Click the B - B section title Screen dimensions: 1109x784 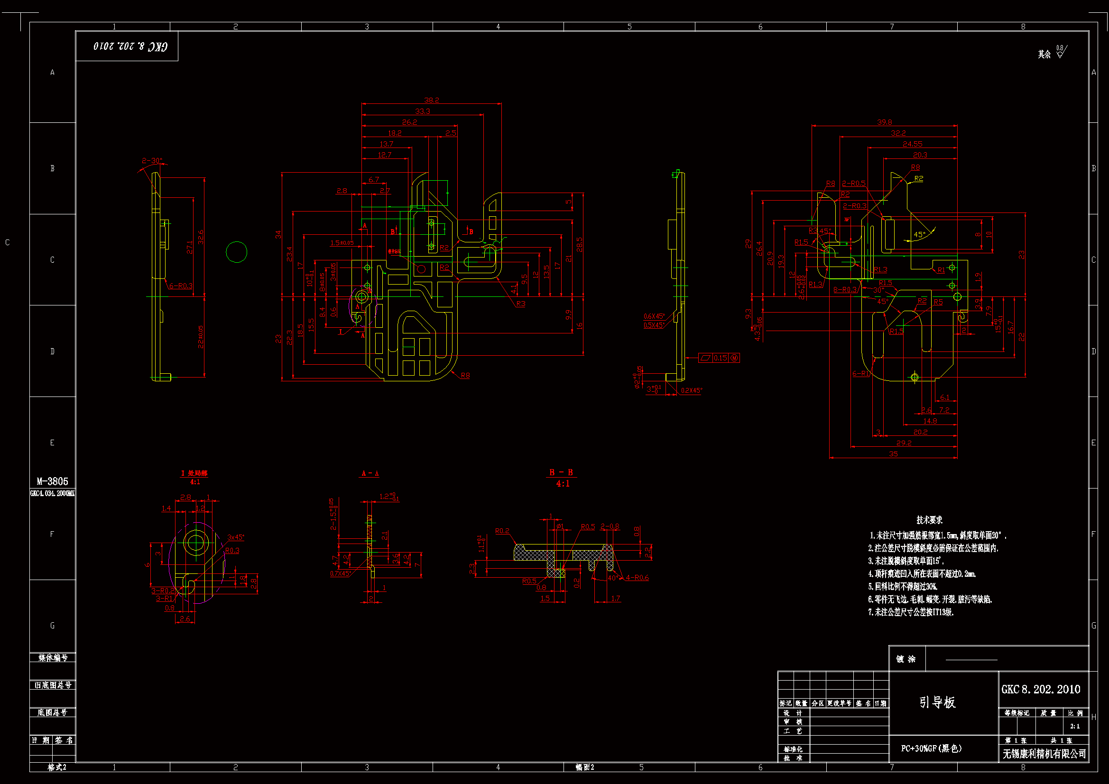[x=561, y=472]
